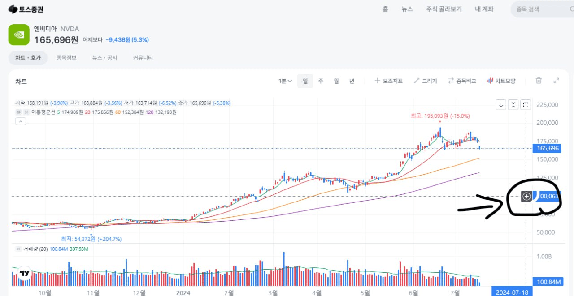574x296 pixels.
Task: Remove the volume indicator with X
Action: tap(18, 249)
